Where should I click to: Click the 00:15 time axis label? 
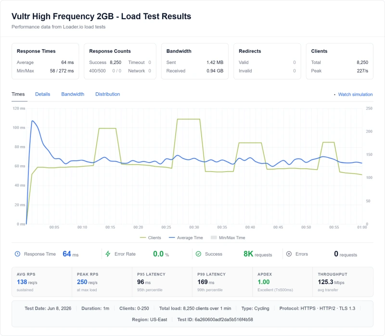(x=110, y=227)
